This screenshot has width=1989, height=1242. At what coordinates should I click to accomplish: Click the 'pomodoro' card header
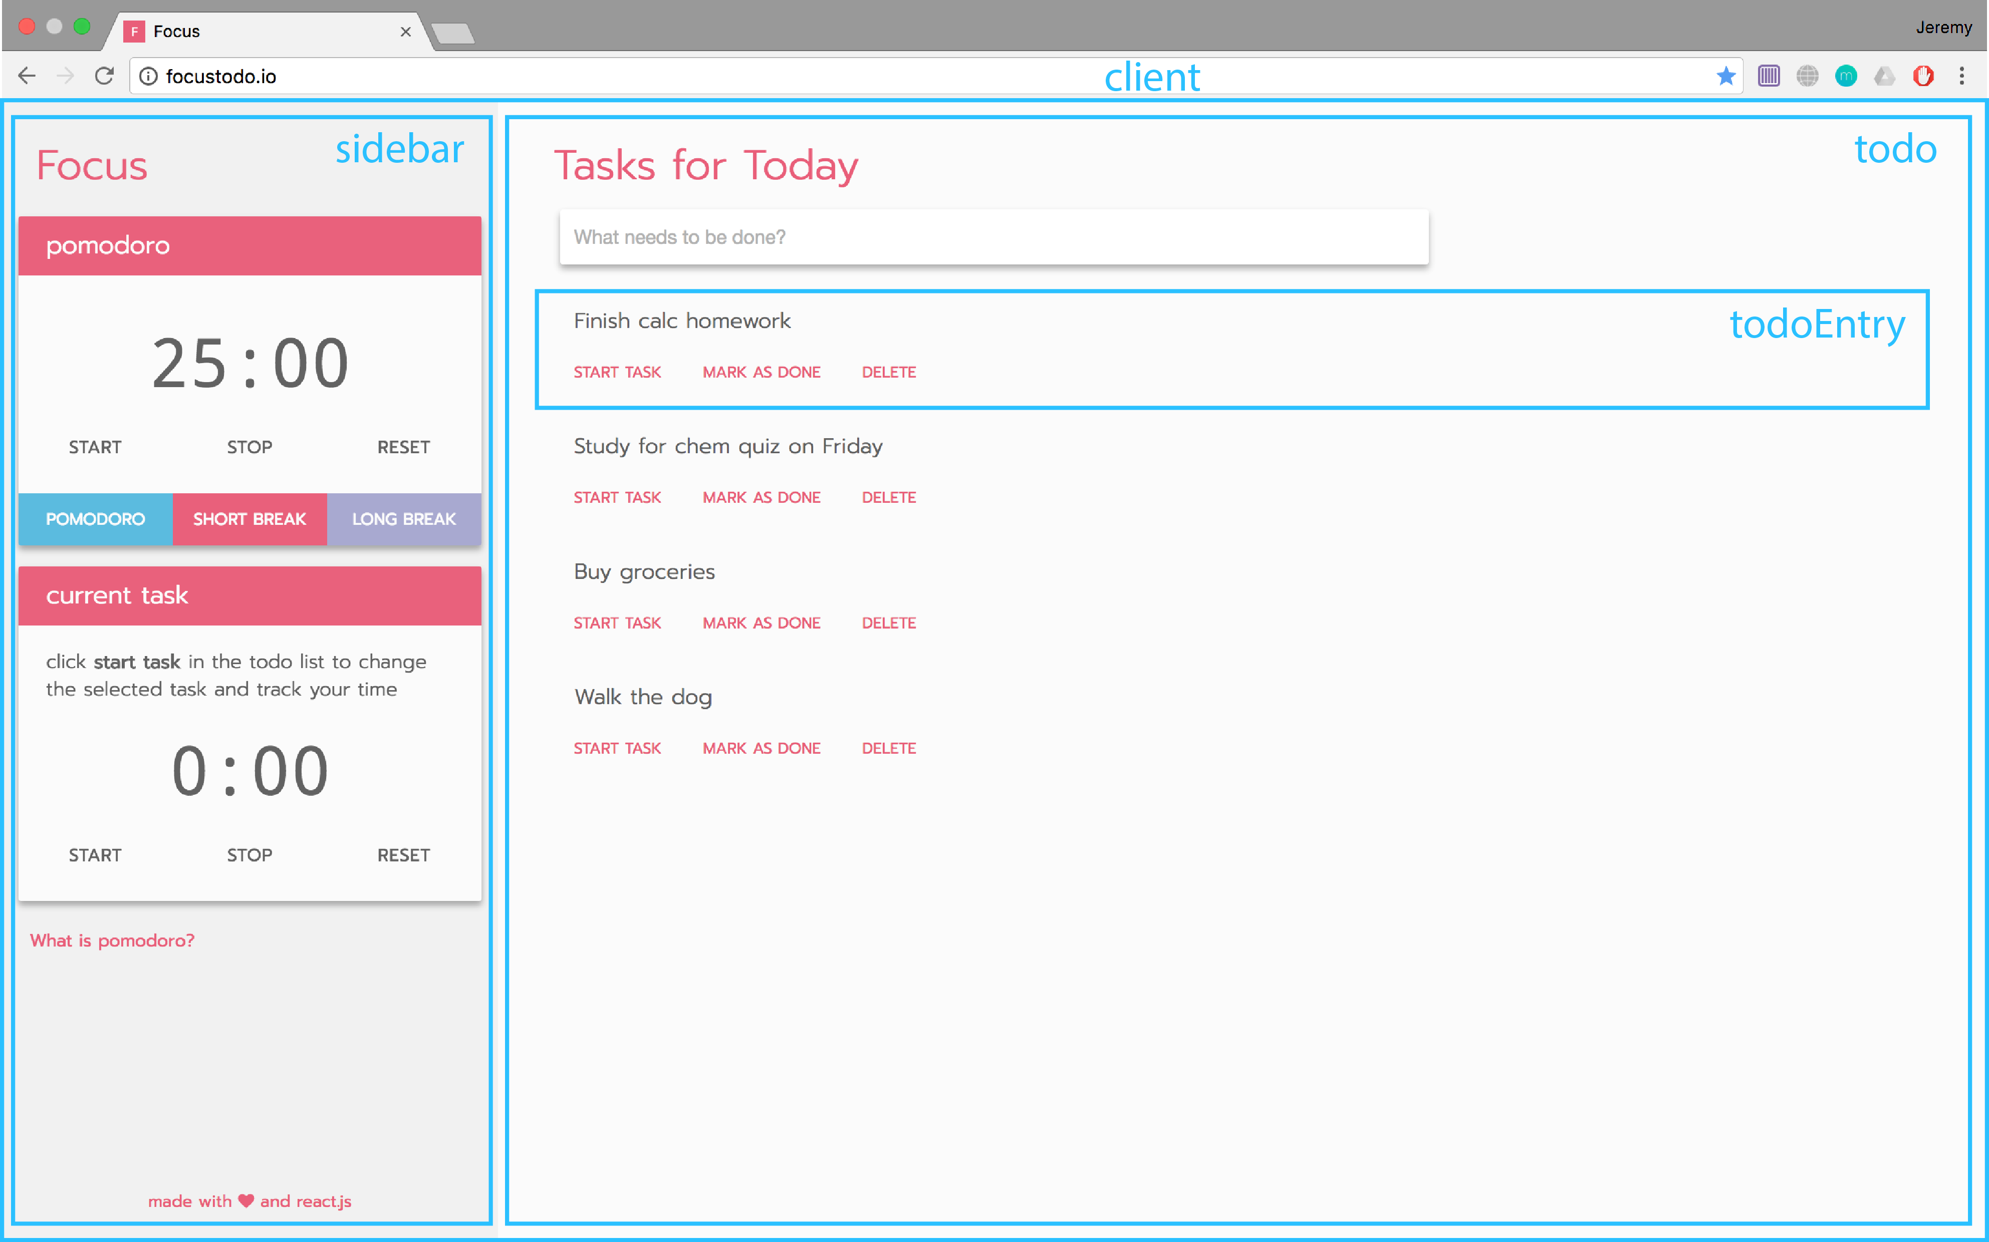point(250,245)
